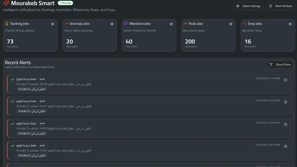Open Global Settings
Image resolution: width=297 pixels, height=167 pixels.
pyautogui.click(x=248, y=6)
